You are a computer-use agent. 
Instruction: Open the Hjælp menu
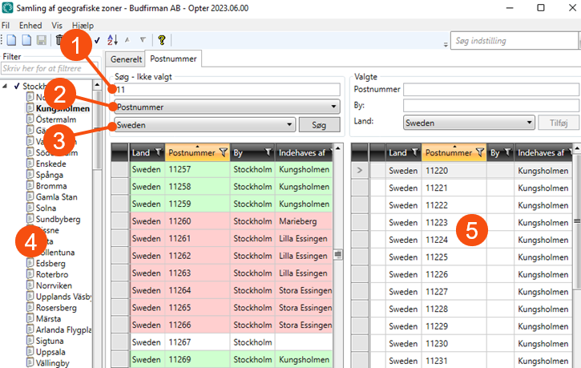pos(83,25)
